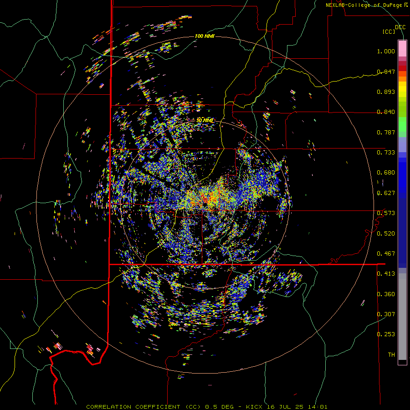The height and width of the screenshot is (410, 410).
Task: Click the 0.733 scale value
Action: click(386, 153)
